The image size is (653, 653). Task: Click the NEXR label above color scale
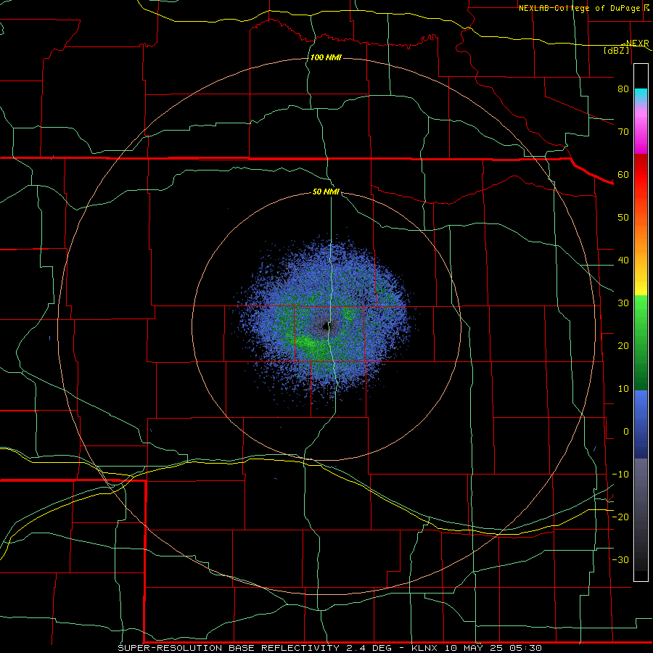tap(637, 43)
